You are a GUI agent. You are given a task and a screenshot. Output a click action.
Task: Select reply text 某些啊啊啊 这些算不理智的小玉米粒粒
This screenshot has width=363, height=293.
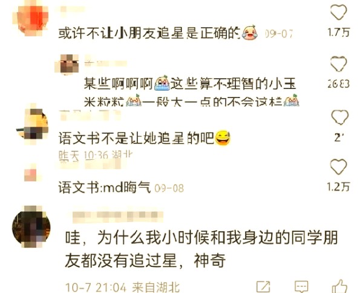191,91
